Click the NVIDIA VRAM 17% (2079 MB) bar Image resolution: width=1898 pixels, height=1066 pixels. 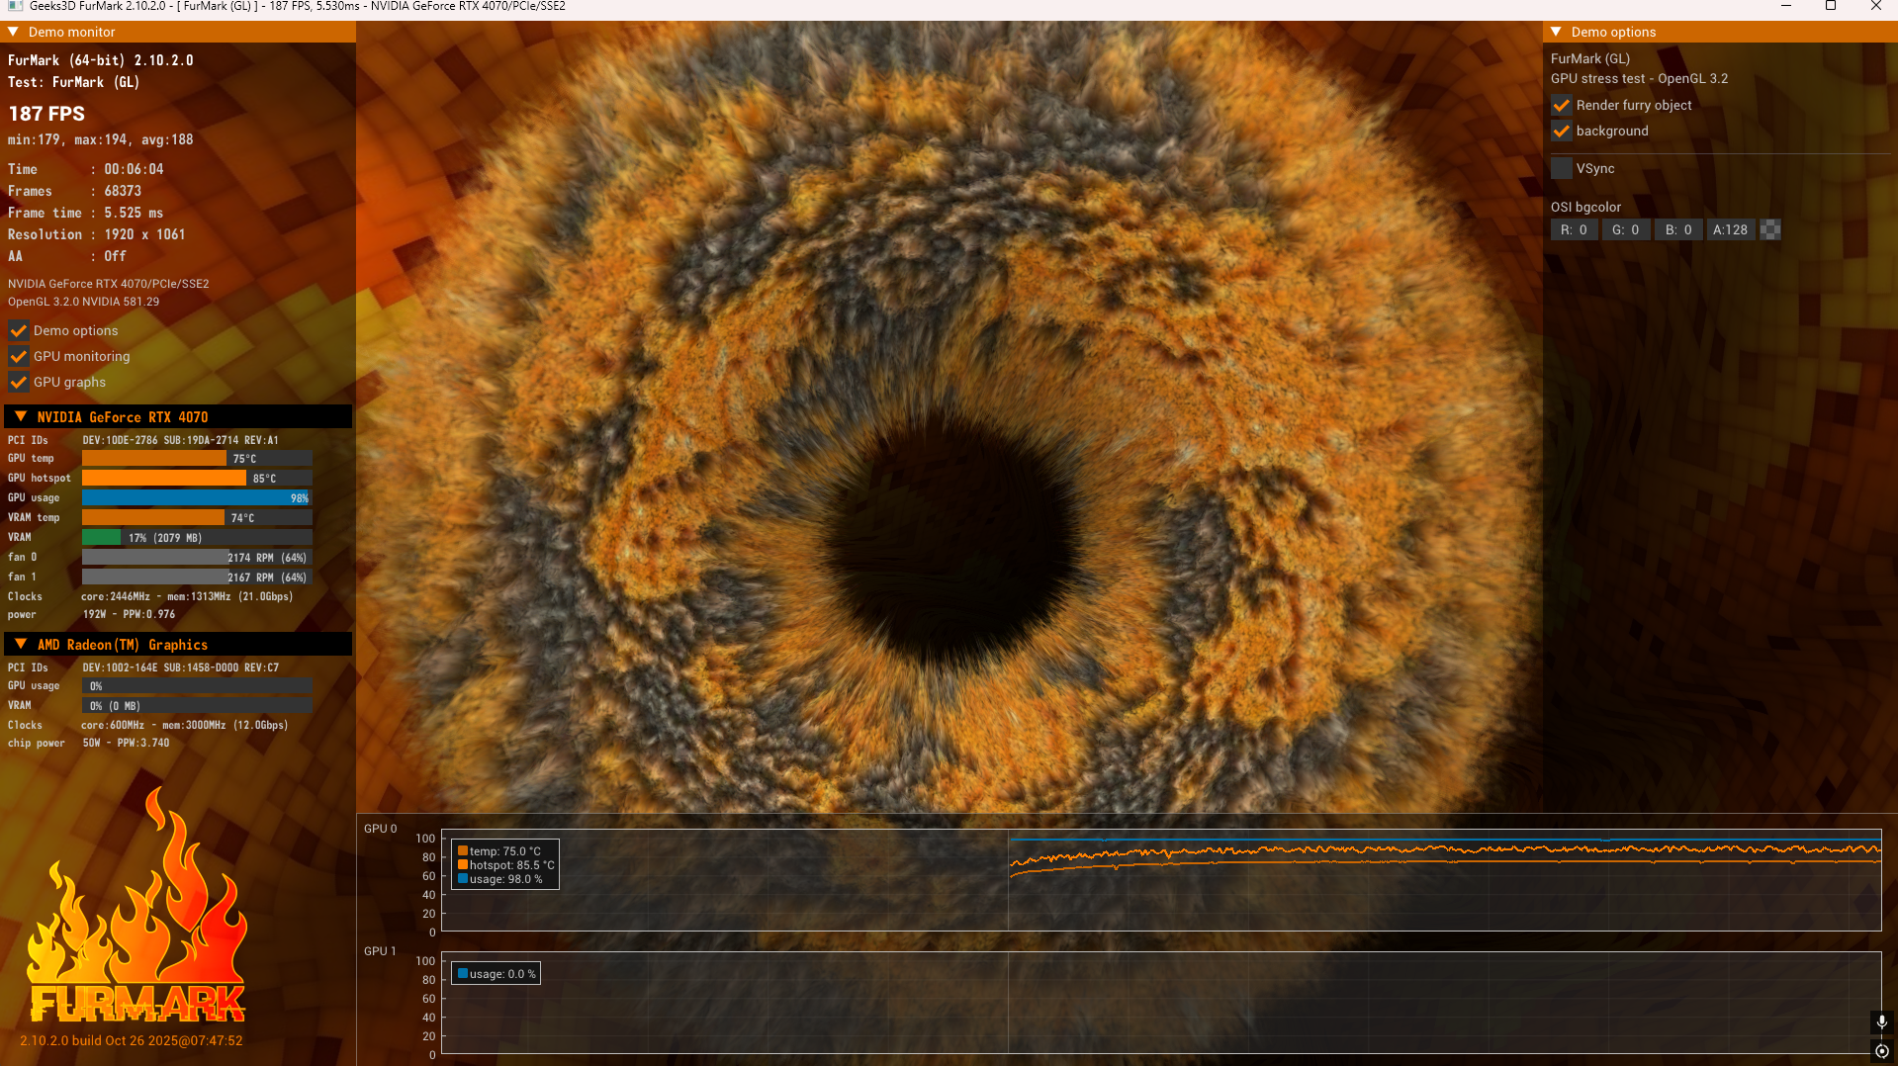pyautogui.click(x=197, y=538)
